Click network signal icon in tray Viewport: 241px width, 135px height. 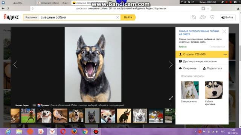(213, 132)
